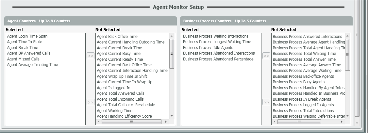Choose Business Process Busy Agents item
The height and width of the screenshot is (133, 368).
[299, 82]
